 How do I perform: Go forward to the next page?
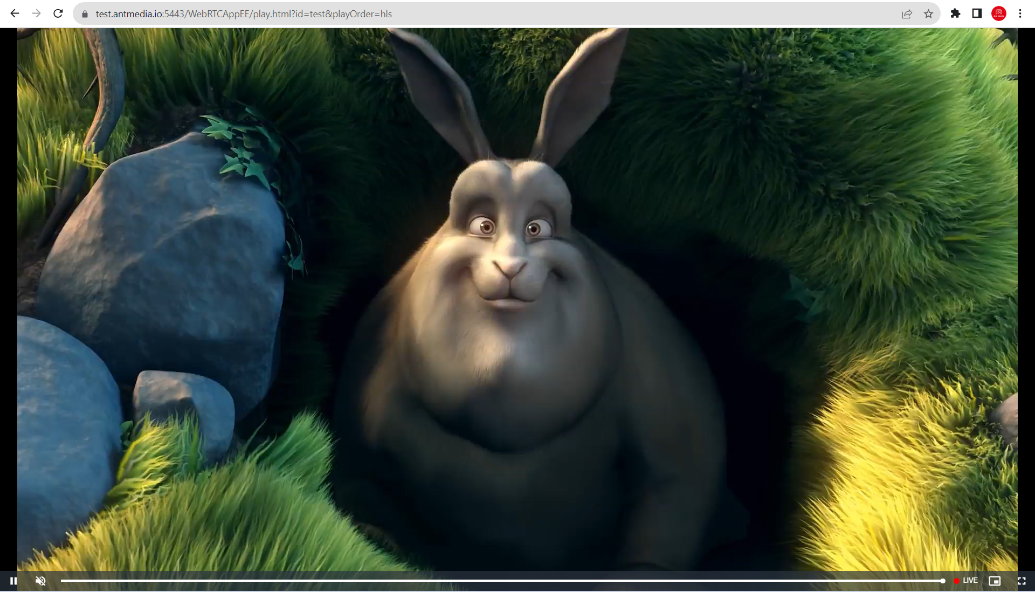(x=36, y=13)
